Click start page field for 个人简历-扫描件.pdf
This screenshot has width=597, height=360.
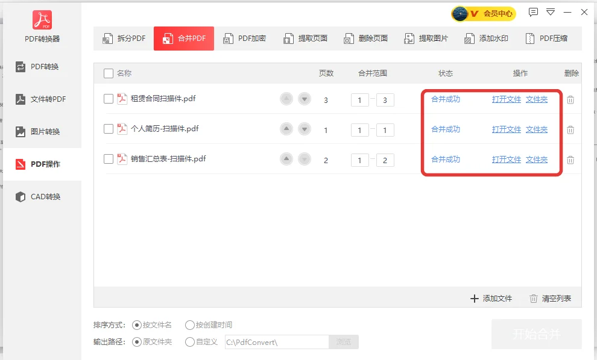pos(360,130)
